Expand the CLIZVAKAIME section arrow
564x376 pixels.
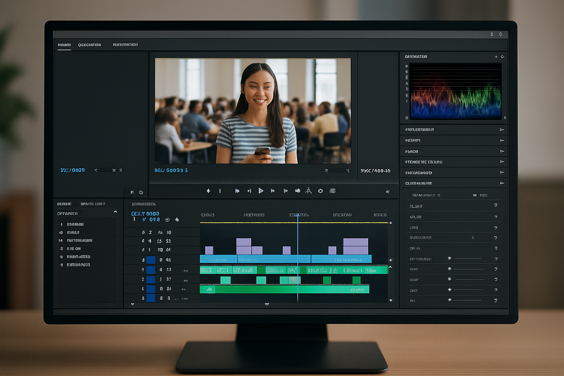502,183
